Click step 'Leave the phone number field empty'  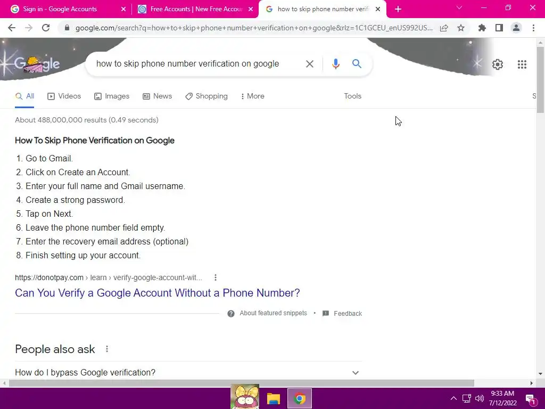click(x=95, y=228)
